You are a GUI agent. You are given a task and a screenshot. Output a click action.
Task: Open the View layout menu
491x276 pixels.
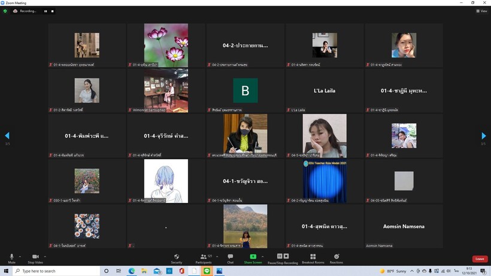tap(481, 11)
